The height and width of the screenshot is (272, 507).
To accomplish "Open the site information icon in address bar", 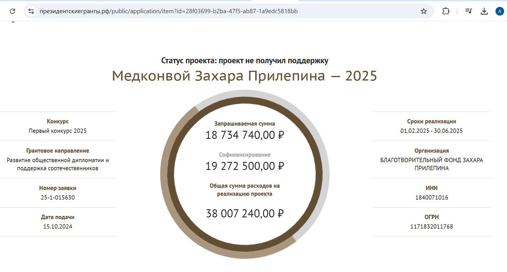I will click(31, 11).
